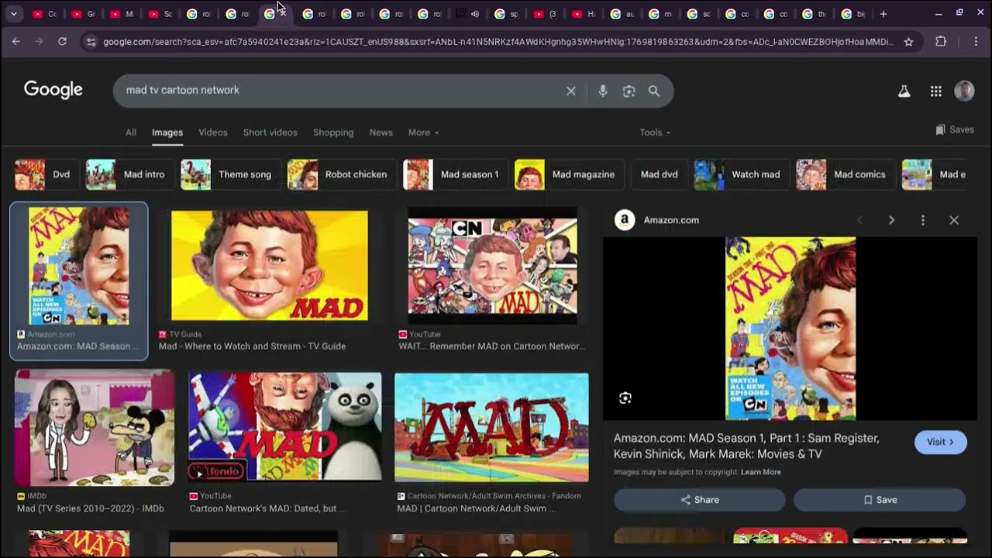The width and height of the screenshot is (992, 558).
Task: Switch to the All results tab
Action: (131, 133)
